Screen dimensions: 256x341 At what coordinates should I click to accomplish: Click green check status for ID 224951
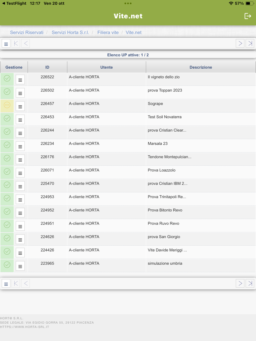coord(7,225)
